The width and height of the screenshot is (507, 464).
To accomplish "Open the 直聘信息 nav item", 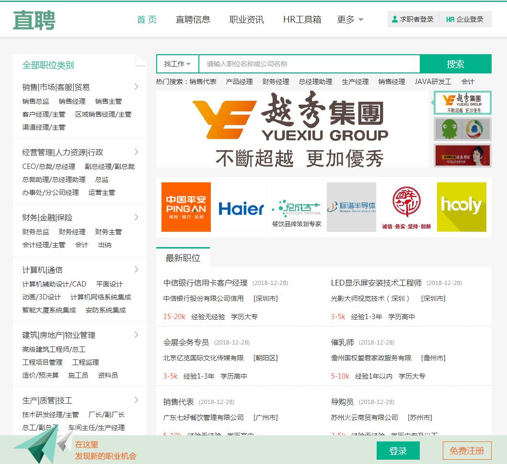I will point(193,20).
